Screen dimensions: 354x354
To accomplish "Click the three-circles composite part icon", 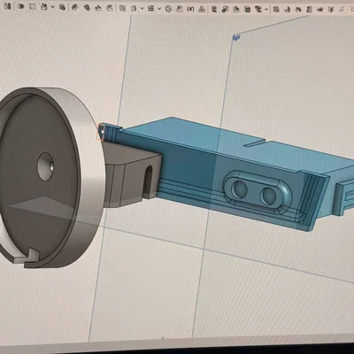I will (202, 9).
